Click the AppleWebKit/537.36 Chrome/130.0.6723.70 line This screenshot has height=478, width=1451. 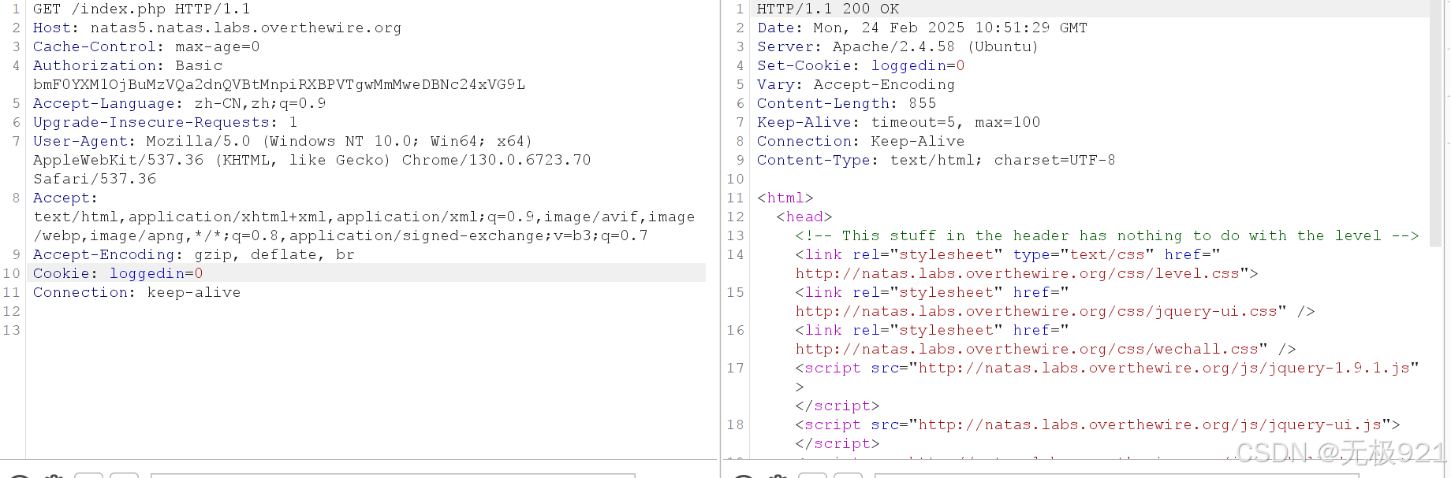pyautogui.click(x=311, y=160)
